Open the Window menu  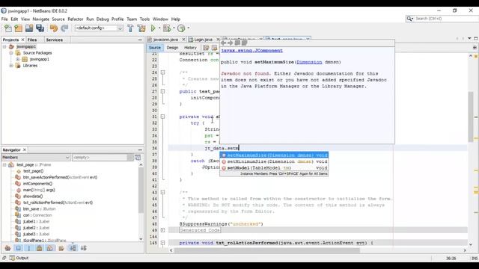160,19
